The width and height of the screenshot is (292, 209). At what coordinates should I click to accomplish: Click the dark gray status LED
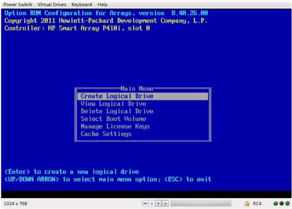point(282,203)
